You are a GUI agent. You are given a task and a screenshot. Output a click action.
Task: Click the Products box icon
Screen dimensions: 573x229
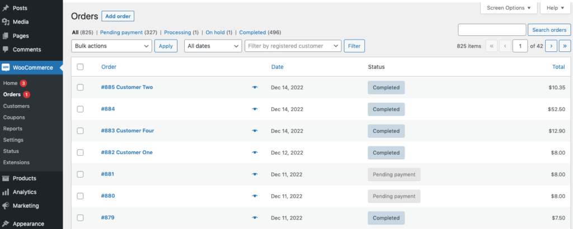tap(6, 178)
